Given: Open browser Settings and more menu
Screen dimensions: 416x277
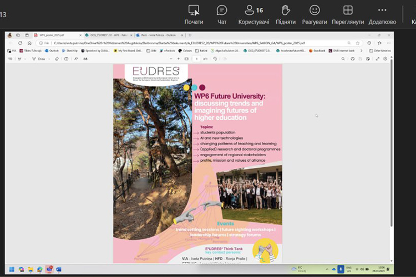Looking at the screenshot, I should coord(389,43).
